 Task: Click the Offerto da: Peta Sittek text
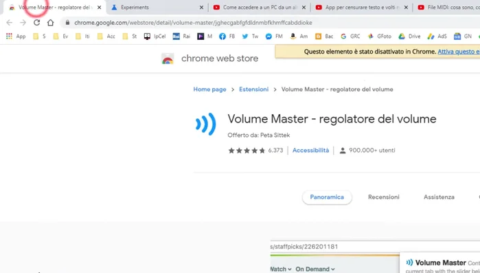click(x=258, y=135)
